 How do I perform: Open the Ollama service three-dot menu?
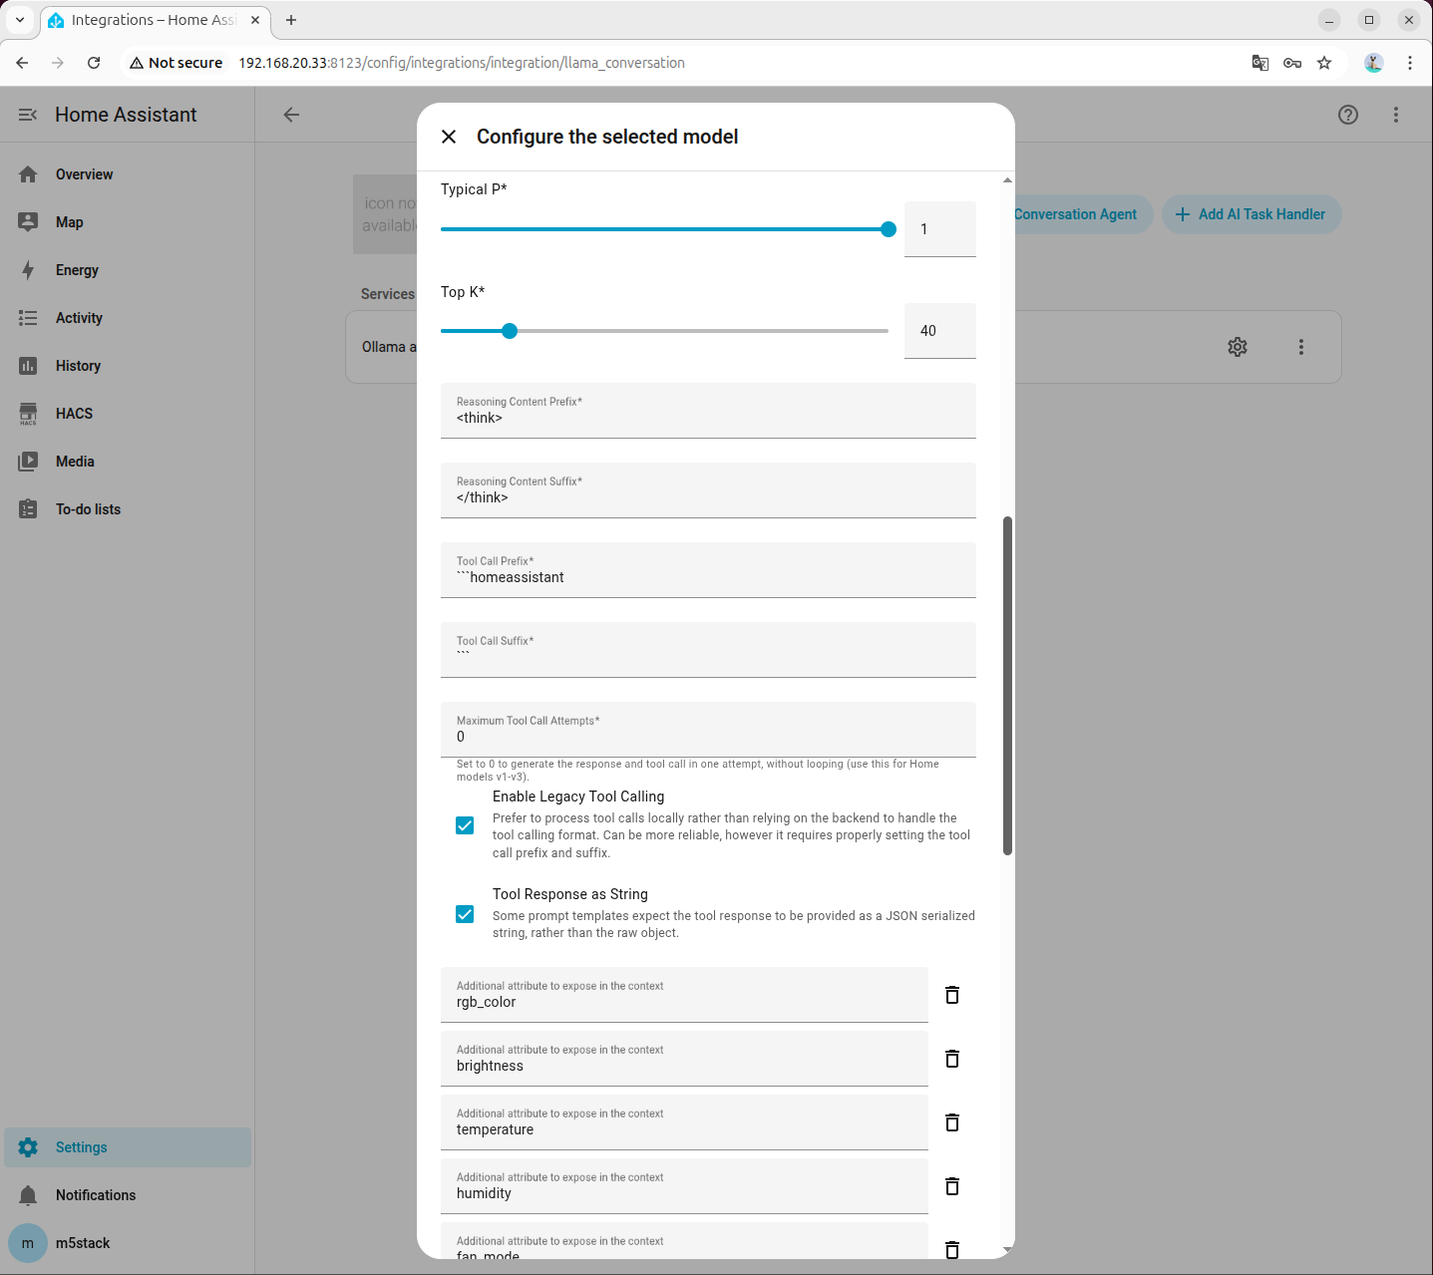point(1301,347)
